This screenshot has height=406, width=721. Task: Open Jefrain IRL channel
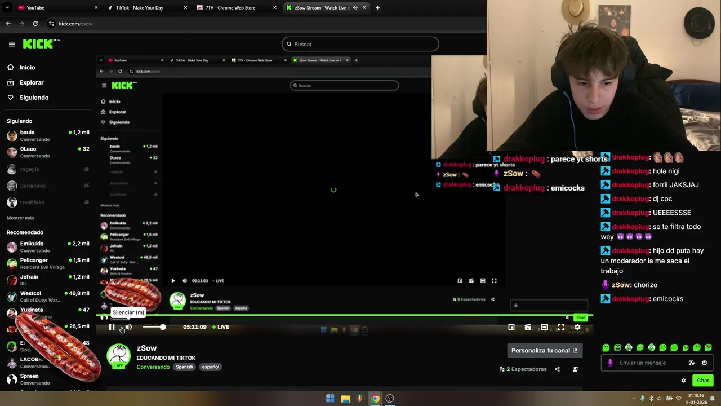coord(48,280)
